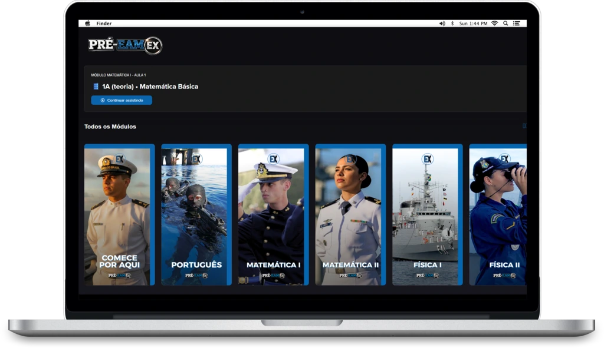Open the Finder menu

click(x=104, y=24)
